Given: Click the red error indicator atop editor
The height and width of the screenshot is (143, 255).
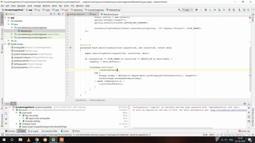Looking at the screenshot, I should 250,17.
